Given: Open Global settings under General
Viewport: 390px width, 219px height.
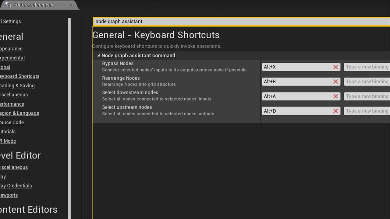Looking at the screenshot, I should click(x=5, y=67).
